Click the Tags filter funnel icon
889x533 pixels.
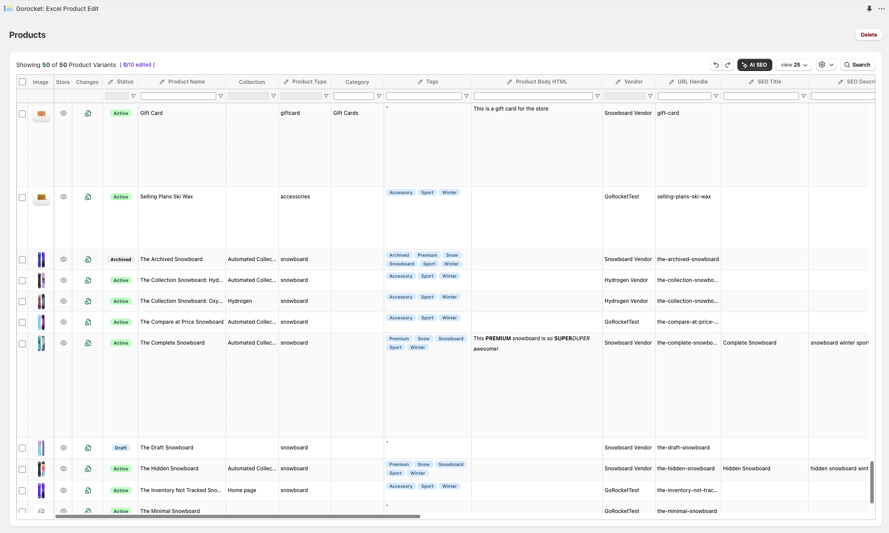(x=466, y=96)
